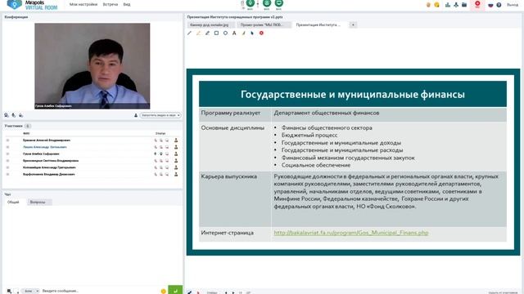Adjust the volume slider left of the first green button
This screenshot has height=294, width=524.
(x=242, y=4)
